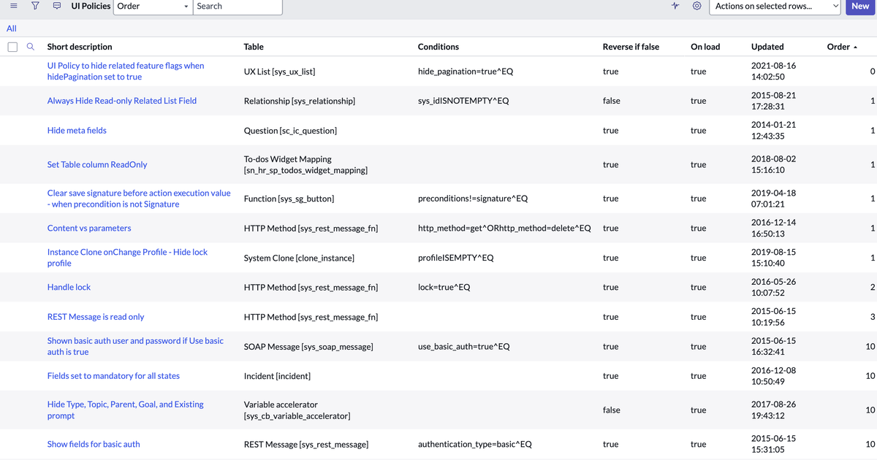Click To-dos Widget Mapping table cell
The width and height of the screenshot is (877, 460).
305,165
